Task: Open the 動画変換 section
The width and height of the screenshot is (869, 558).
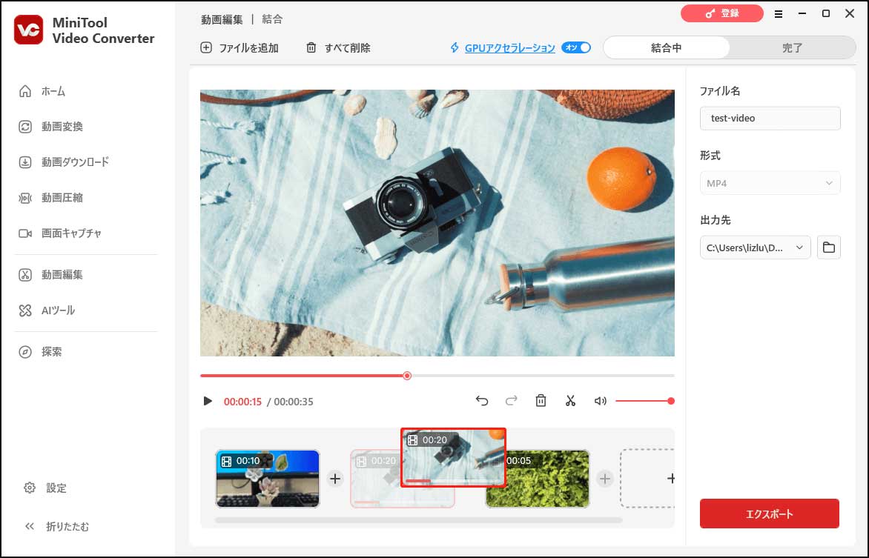Action: coord(51,127)
